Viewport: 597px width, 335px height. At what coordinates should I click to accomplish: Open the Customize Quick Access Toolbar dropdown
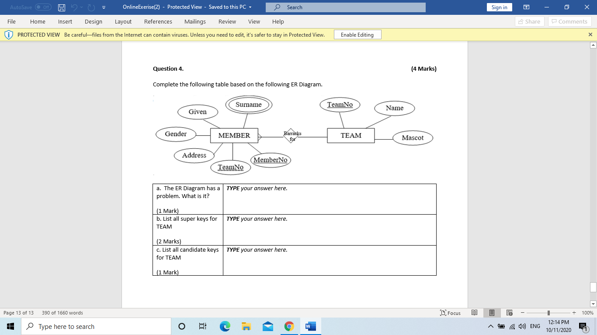(104, 7)
